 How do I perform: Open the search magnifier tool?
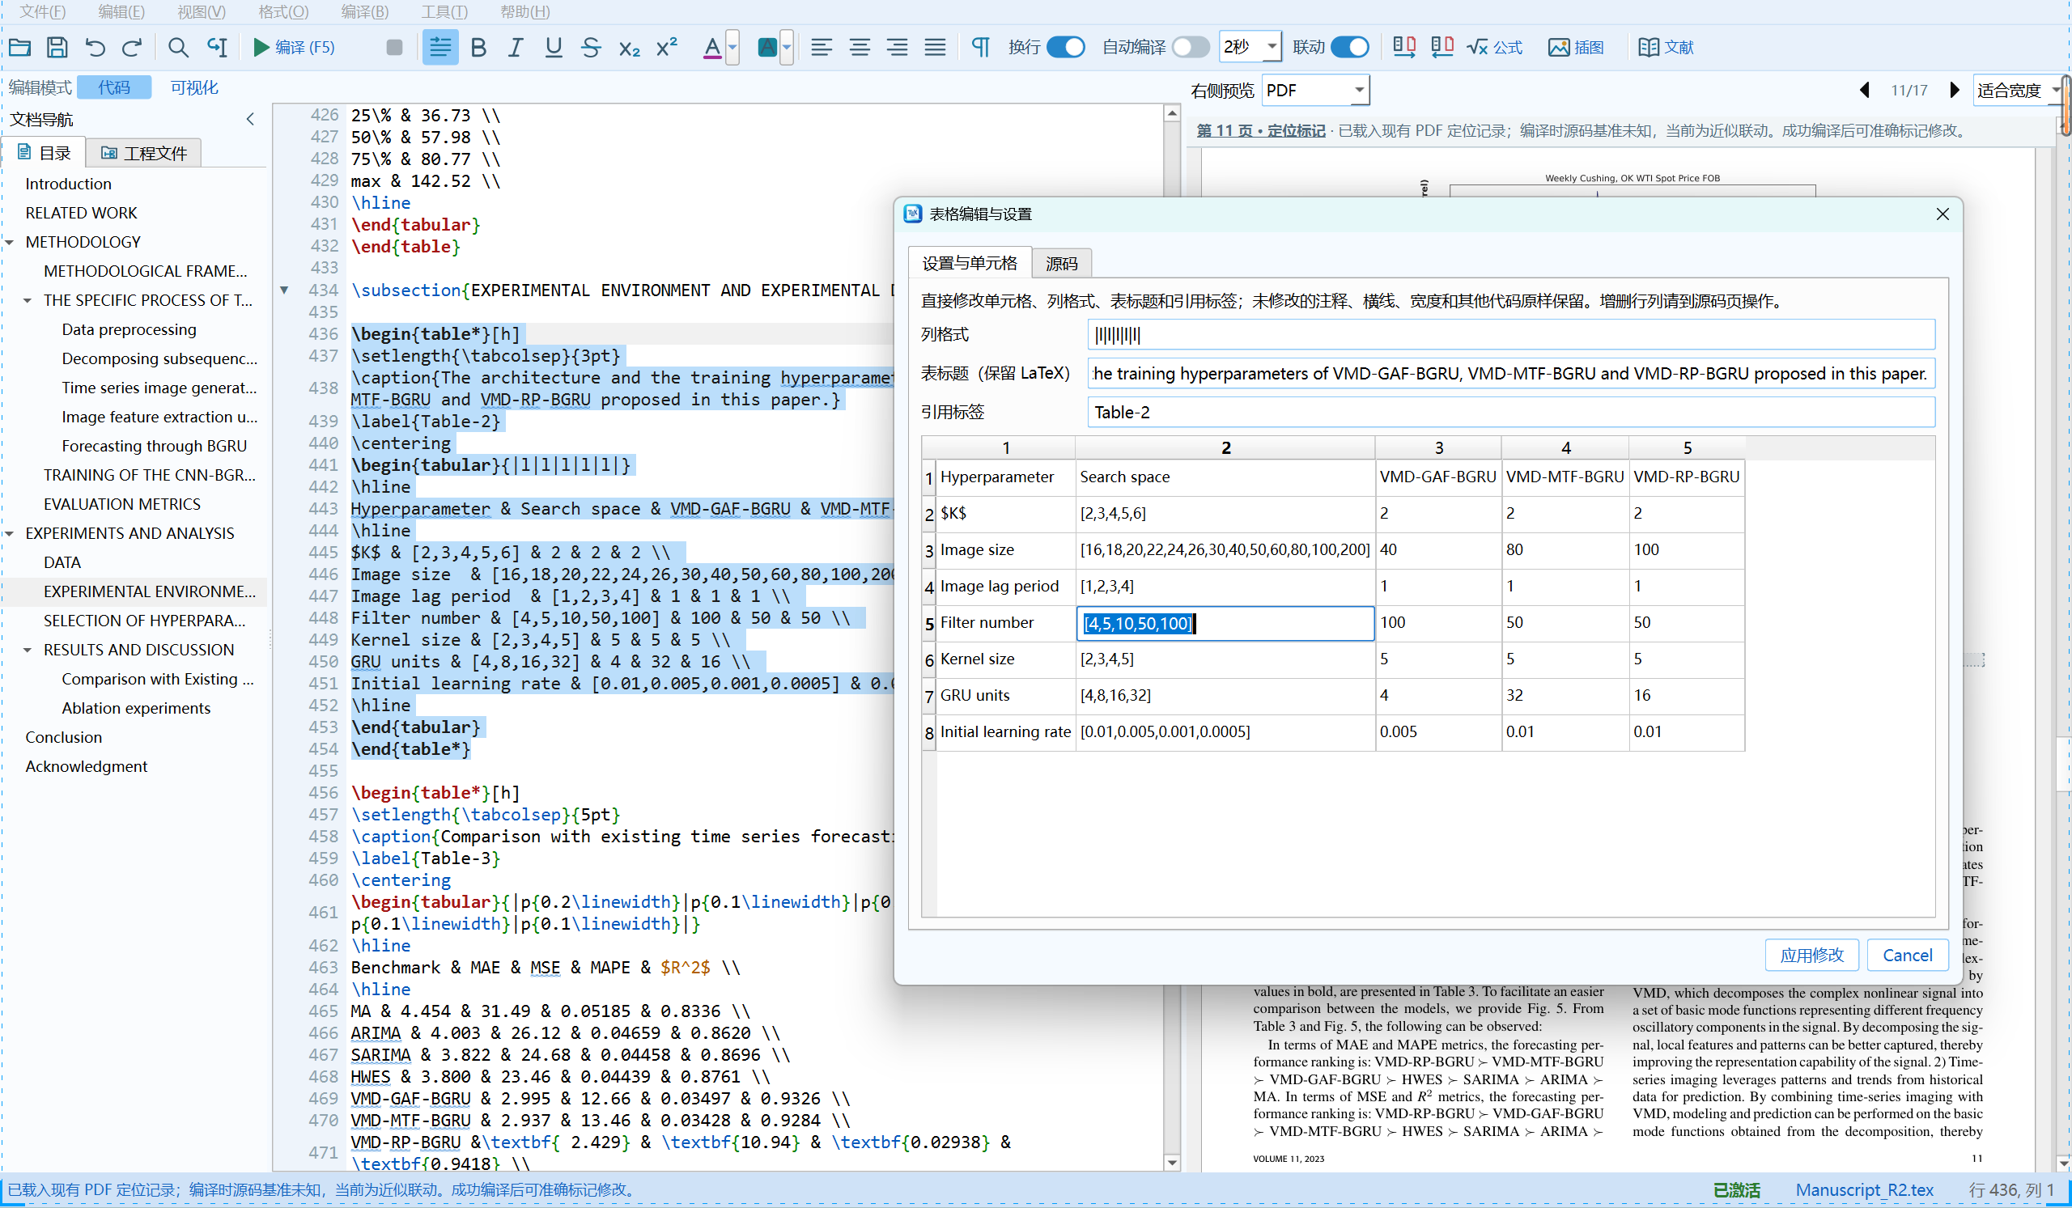(x=177, y=47)
